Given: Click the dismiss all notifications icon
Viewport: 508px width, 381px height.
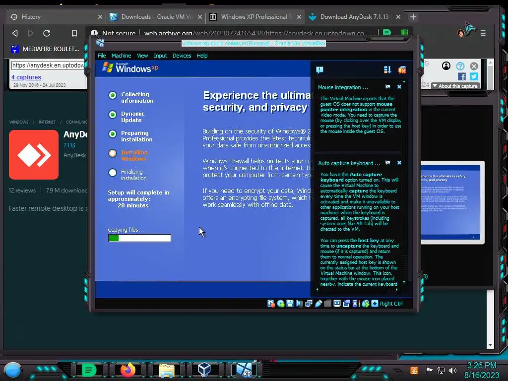Looking at the screenshot, I should click(x=402, y=69).
